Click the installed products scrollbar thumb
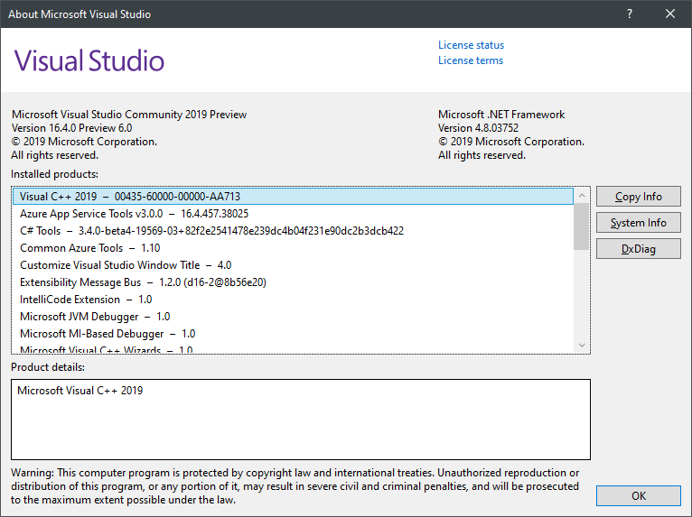The height and width of the screenshot is (517, 692). [582, 226]
